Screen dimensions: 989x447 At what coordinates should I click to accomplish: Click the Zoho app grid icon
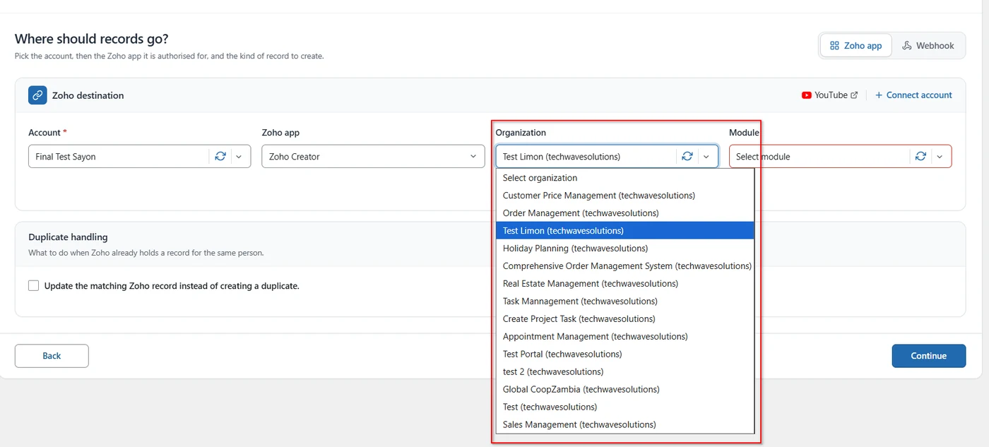pos(834,46)
